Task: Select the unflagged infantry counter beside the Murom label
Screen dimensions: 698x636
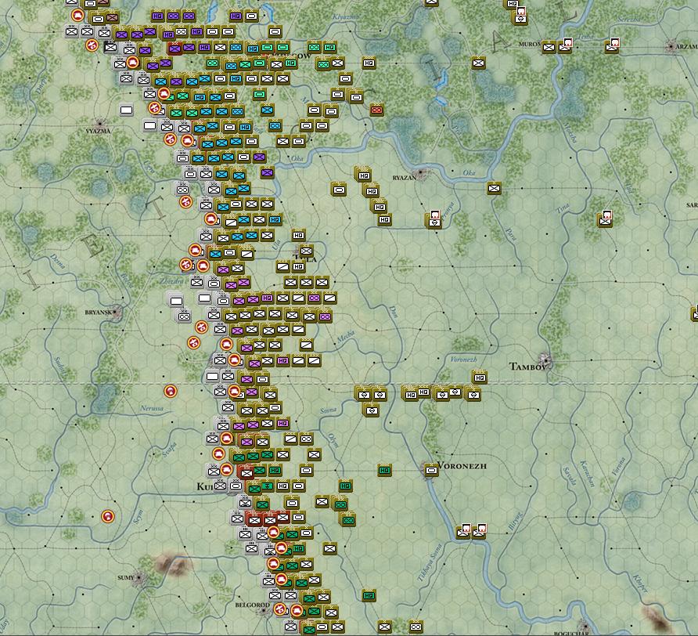Action: (549, 47)
